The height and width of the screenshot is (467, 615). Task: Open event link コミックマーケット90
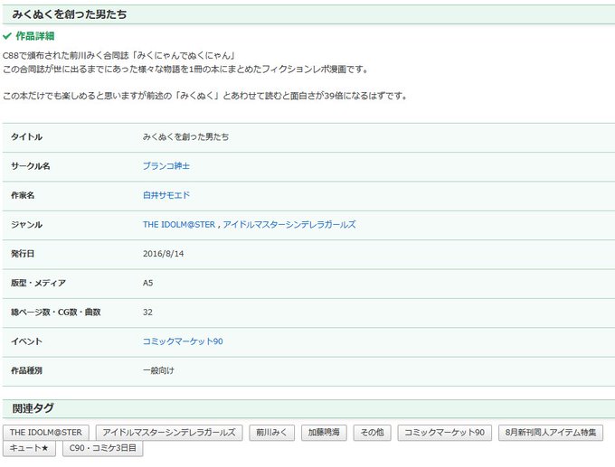[x=183, y=341]
